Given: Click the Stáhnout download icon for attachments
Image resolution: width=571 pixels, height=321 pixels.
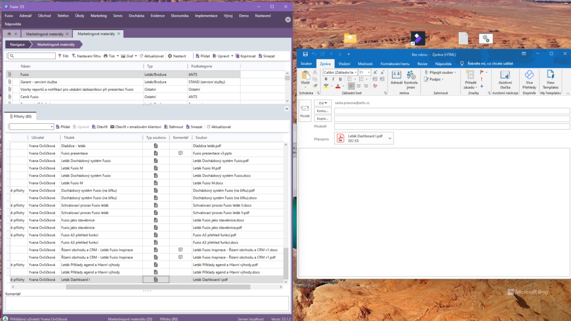Looking at the screenshot, I should (174, 127).
